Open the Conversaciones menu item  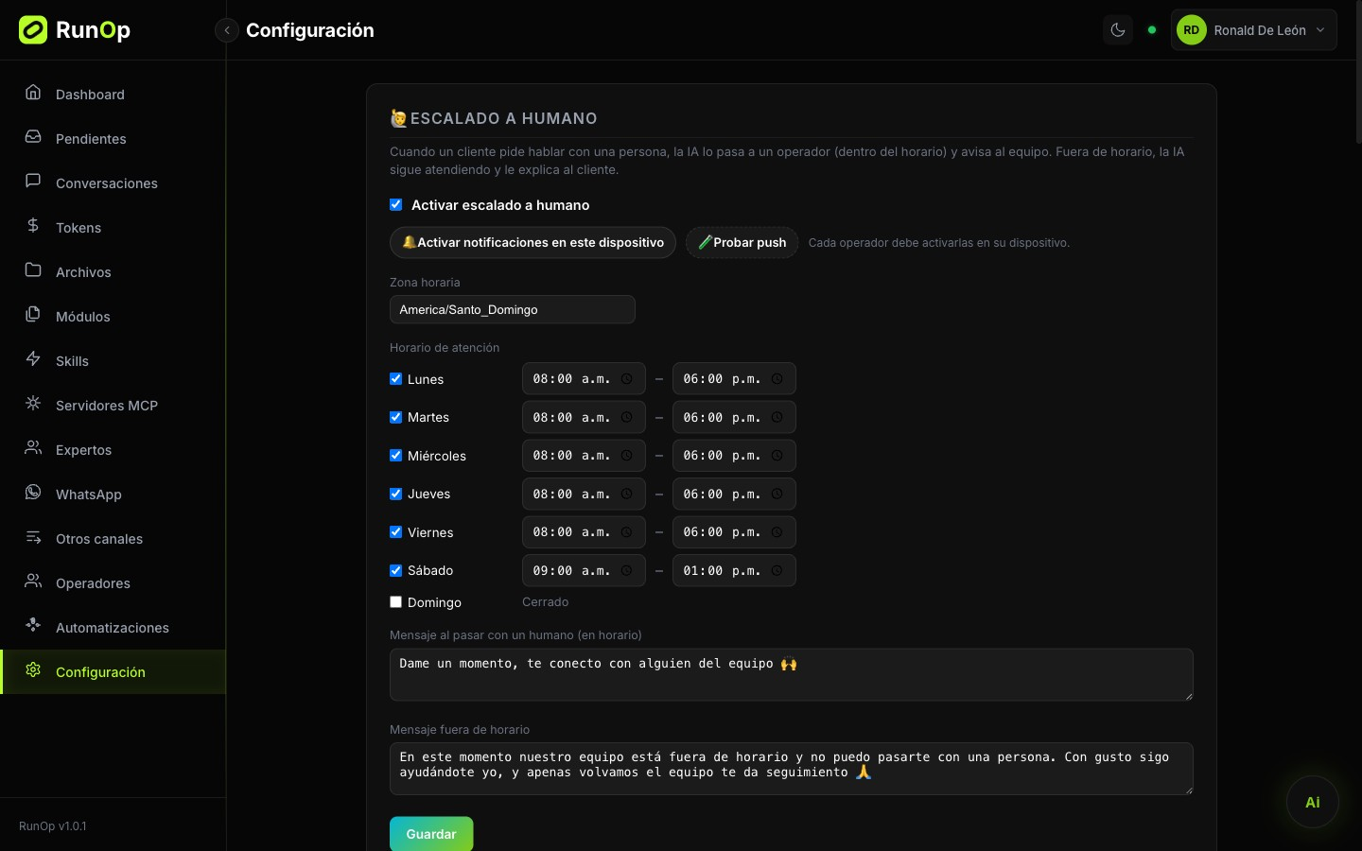tap(113, 182)
